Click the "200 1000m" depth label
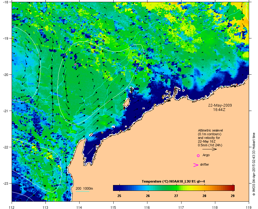 tap(84, 189)
